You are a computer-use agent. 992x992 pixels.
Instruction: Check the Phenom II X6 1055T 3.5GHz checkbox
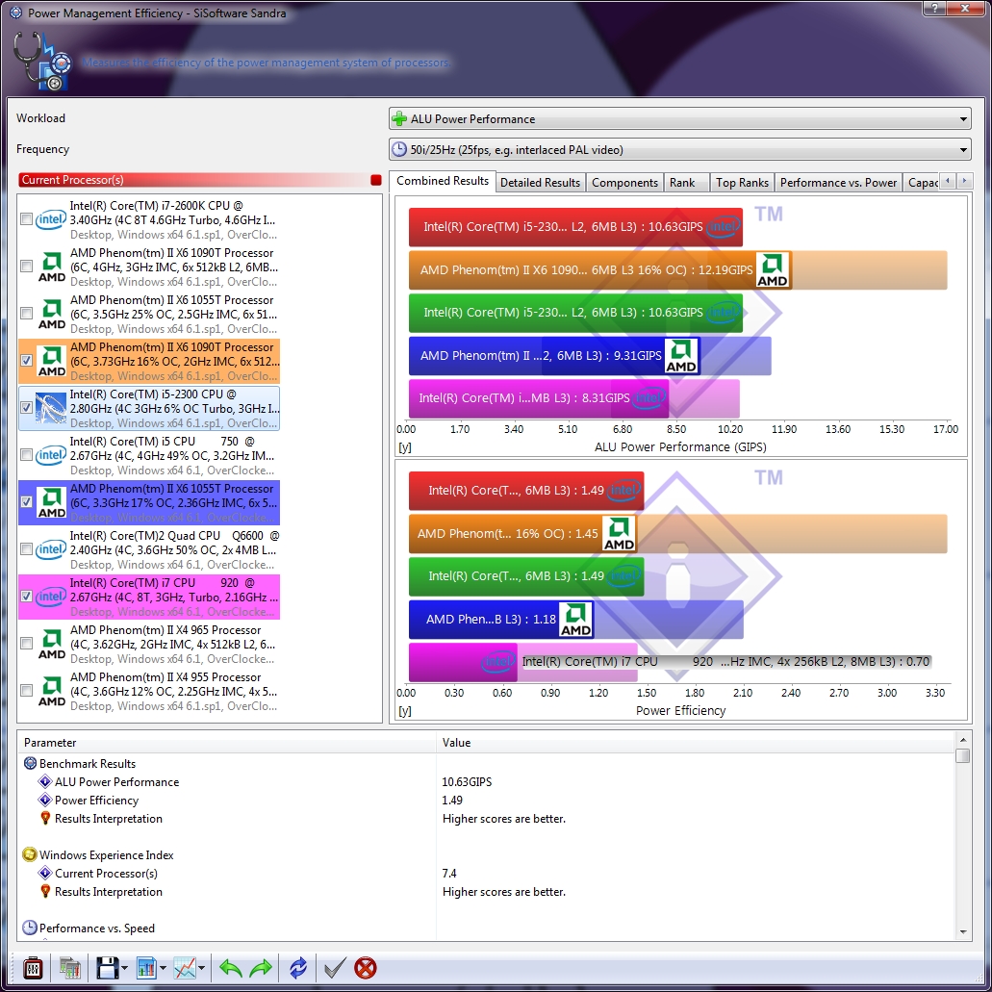26,313
